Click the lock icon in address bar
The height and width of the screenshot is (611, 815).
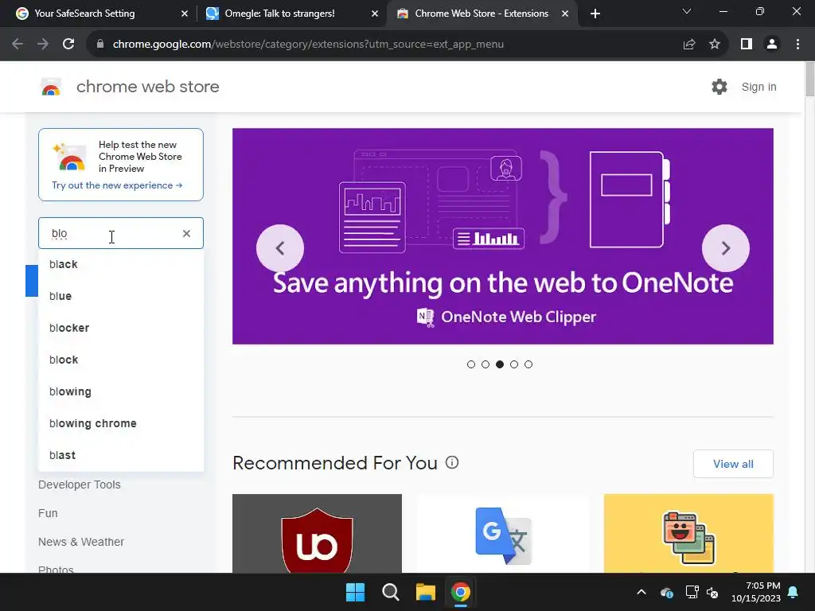pos(100,45)
